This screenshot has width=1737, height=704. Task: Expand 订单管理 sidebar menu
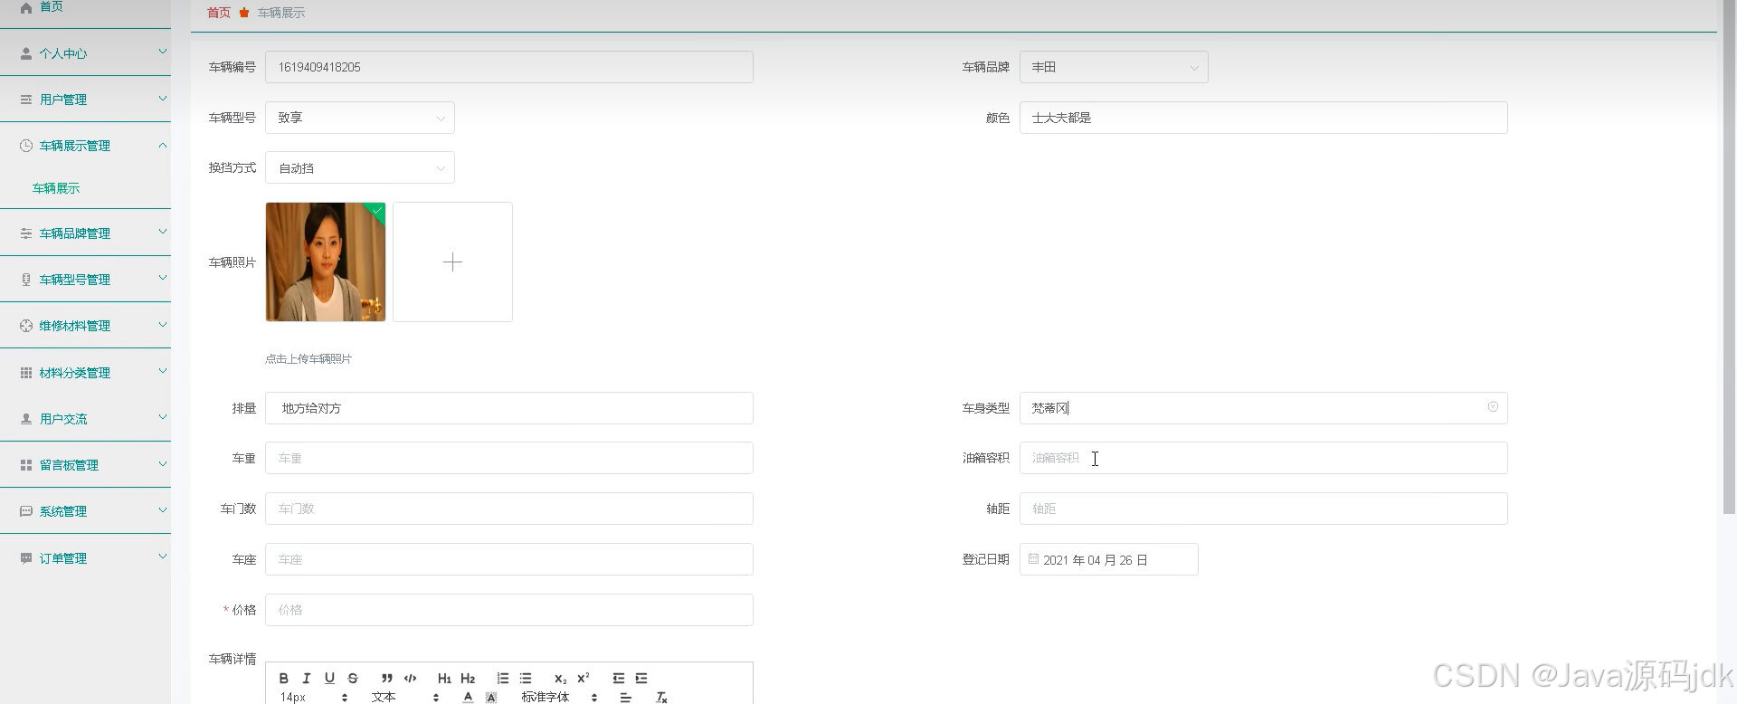point(85,558)
